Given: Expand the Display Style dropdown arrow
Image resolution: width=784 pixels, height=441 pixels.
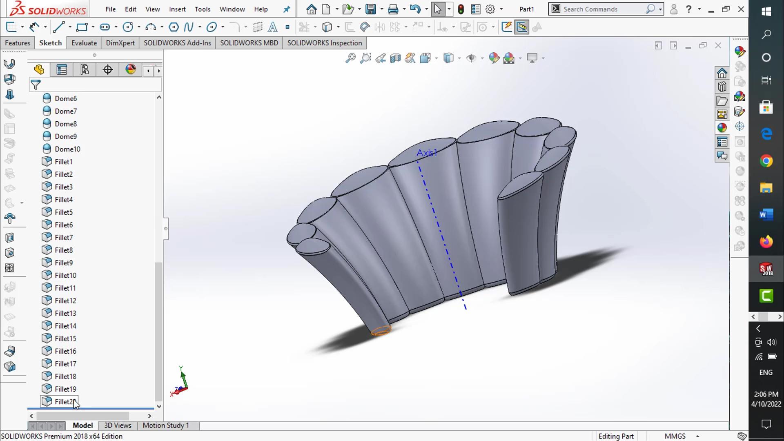Looking at the screenshot, I should click(x=459, y=58).
